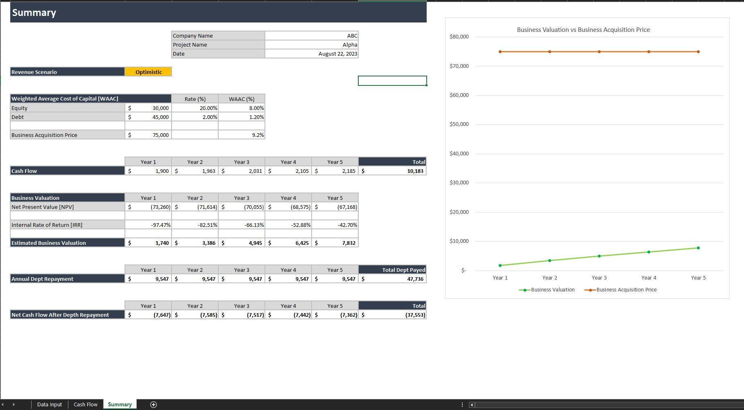Select the Year 5 green data point
Screen dimensions: 744x410
(x=698, y=248)
